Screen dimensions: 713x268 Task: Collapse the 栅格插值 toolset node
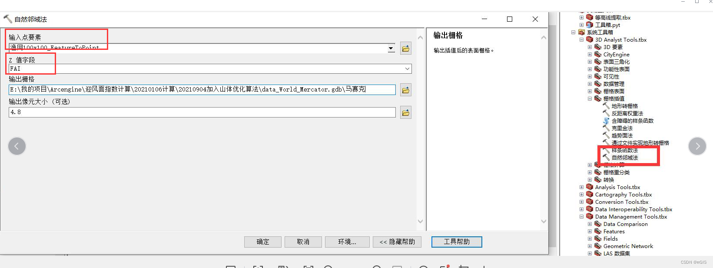click(590, 99)
